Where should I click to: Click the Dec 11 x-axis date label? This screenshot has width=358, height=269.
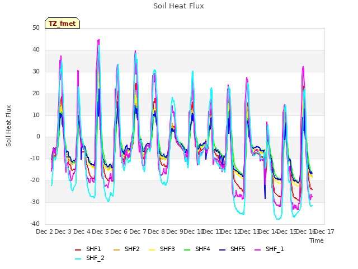point(213,231)
